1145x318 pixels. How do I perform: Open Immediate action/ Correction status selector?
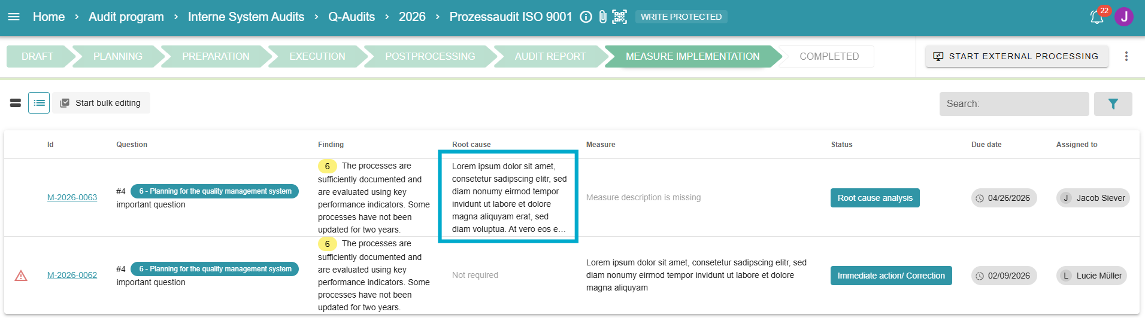[890, 276]
